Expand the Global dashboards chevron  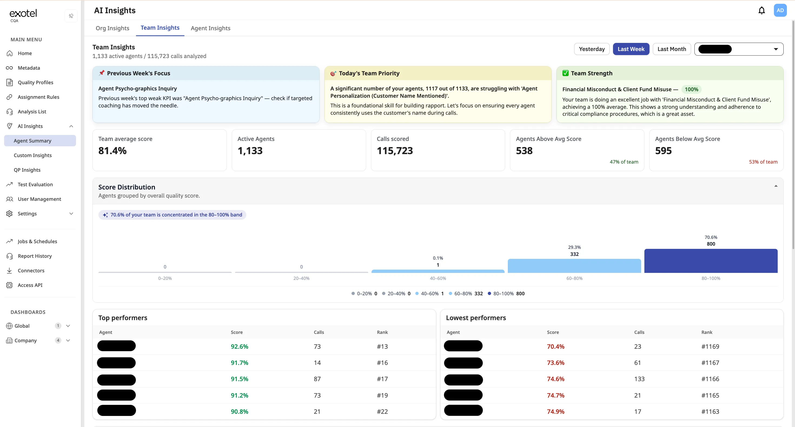68,326
